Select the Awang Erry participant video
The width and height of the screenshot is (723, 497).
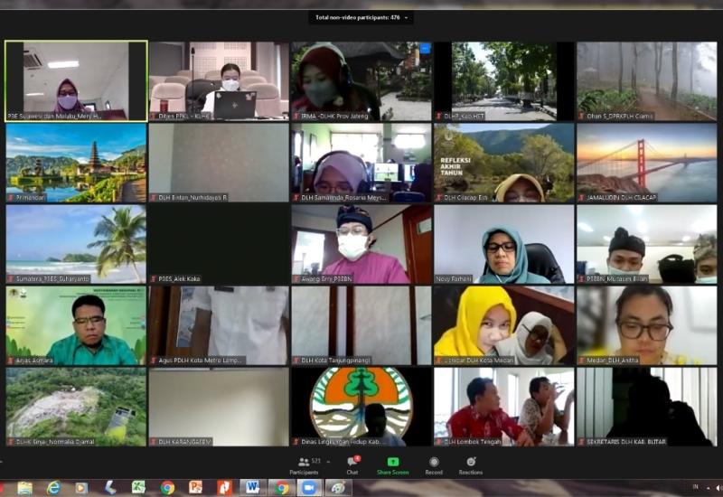pyautogui.click(x=361, y=244)
